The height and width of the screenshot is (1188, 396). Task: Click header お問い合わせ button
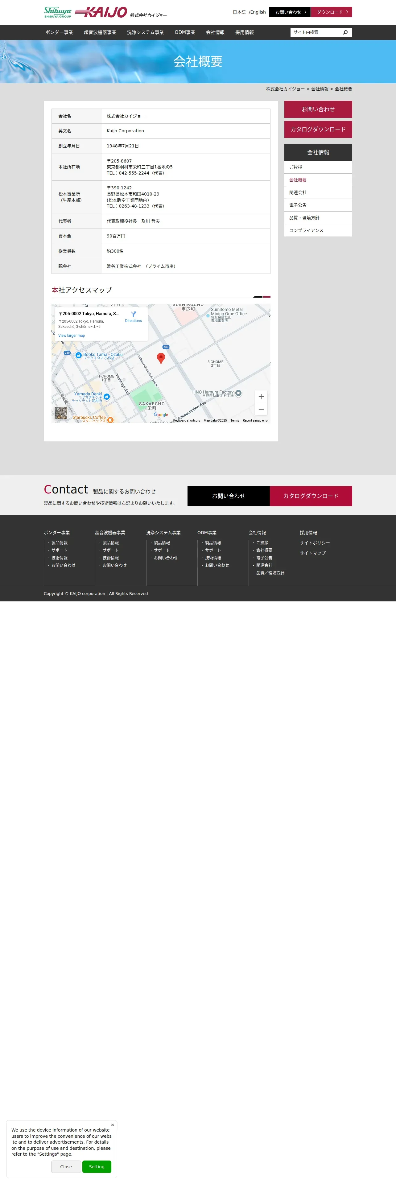(x=290, y=12)
